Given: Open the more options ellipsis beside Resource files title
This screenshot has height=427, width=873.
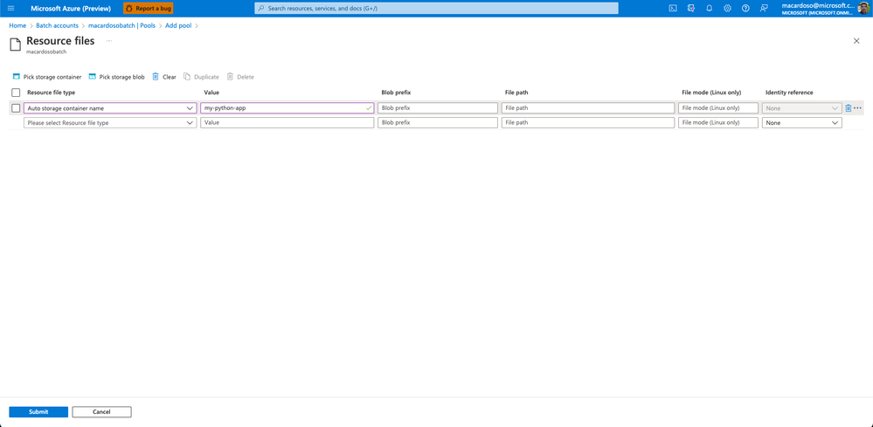Looking at the screenshot, I should tap(109, 40).
